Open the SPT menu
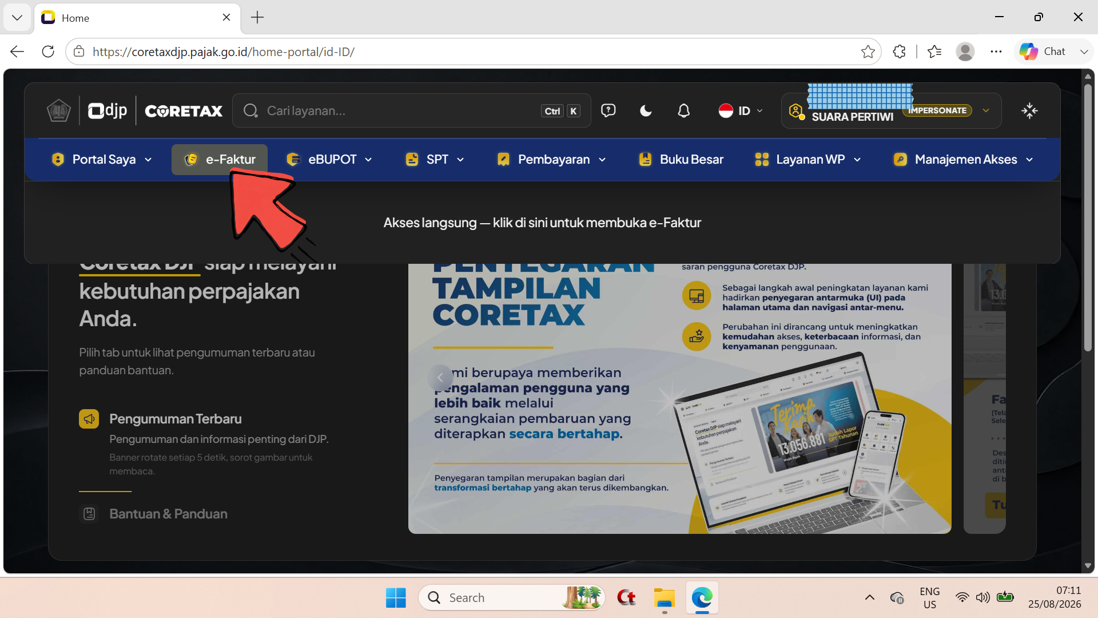 tap(435, 159)
